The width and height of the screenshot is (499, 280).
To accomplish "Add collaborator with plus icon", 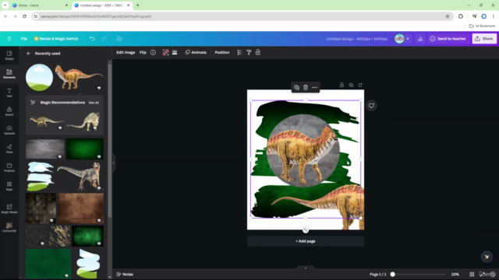I will (408, 39).
